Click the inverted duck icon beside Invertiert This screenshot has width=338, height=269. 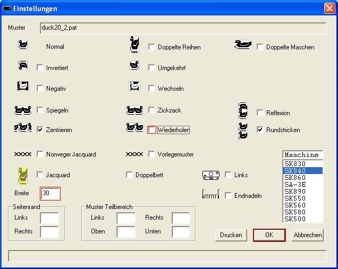pos(23,65)
